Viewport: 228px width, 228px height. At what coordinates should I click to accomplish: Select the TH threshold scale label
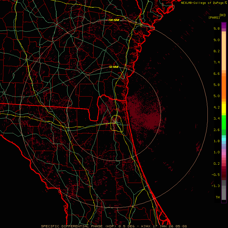tap(218, 197)
